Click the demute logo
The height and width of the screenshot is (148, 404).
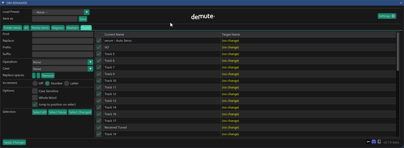click(x=203, y=17)
